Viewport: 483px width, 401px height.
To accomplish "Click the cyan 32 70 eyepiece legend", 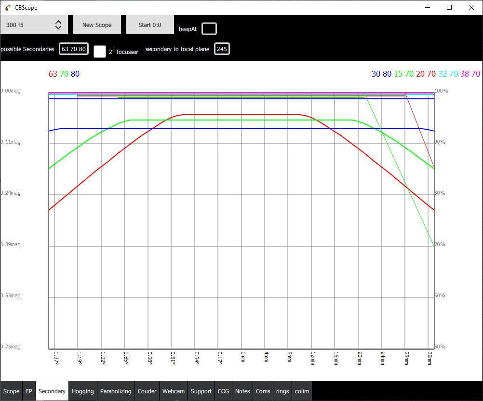I will click(x=448, y=74).
